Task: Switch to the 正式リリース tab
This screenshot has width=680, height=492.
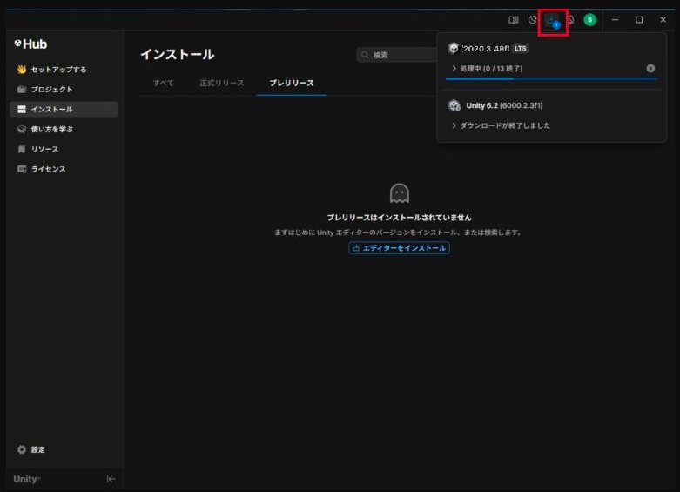Action: pyautogui.click(x=221, y=83)
